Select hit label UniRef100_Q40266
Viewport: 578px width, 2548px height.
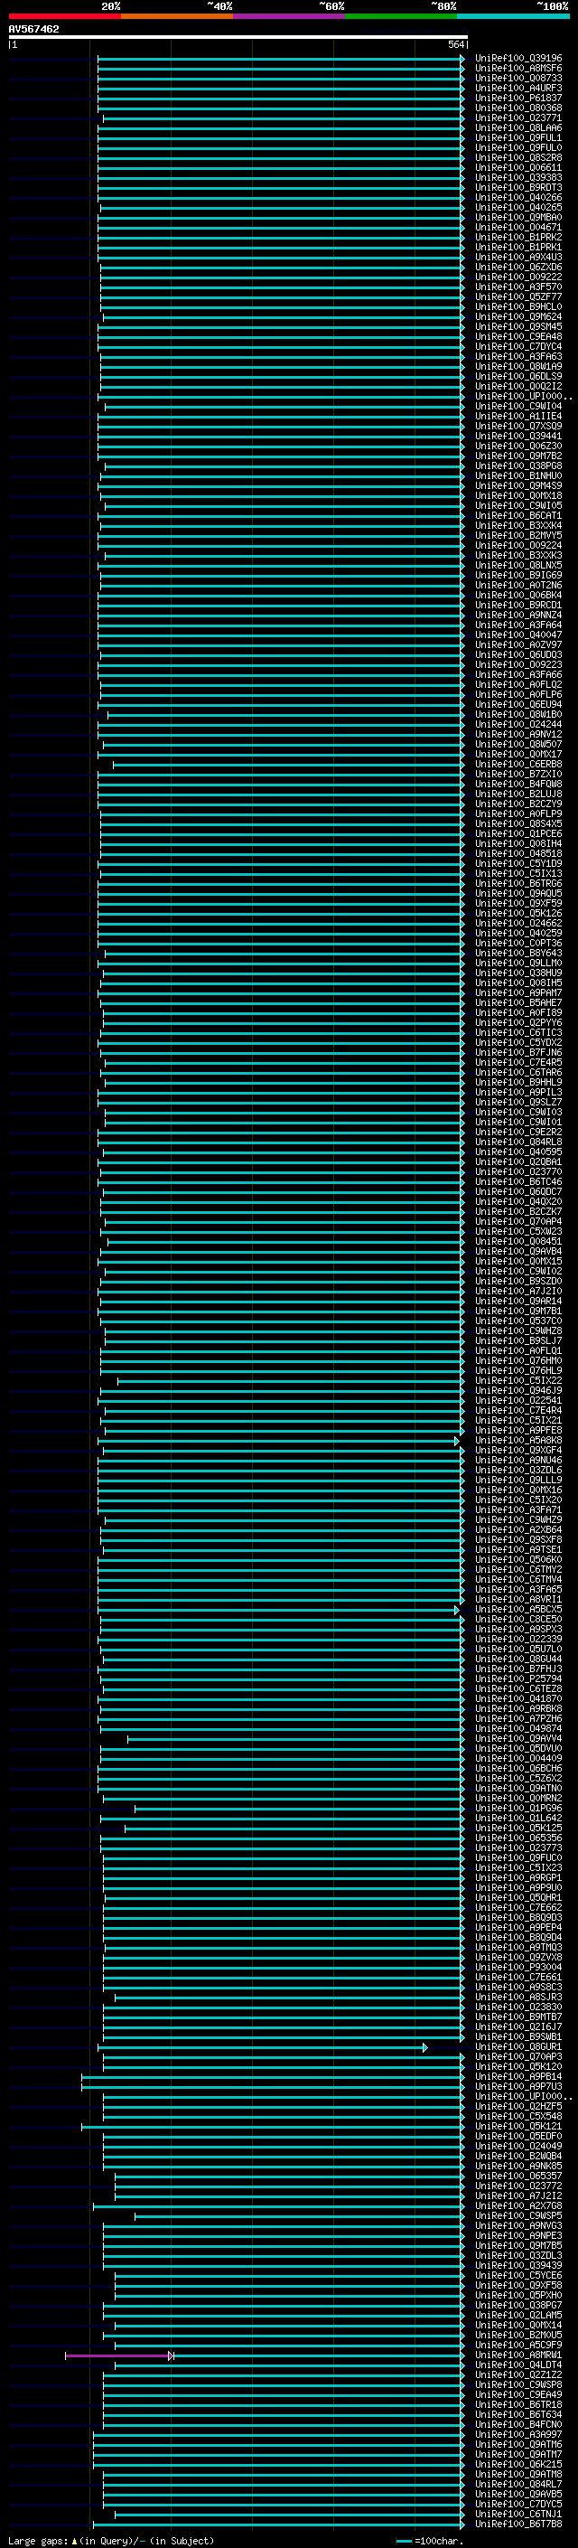click(517, 197)
